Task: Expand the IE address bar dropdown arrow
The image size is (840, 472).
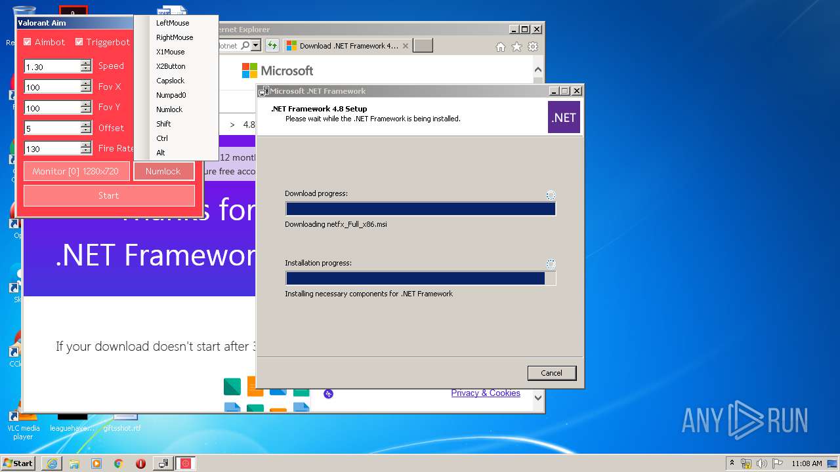Action: pyautogui.click(x=256, y=46)
